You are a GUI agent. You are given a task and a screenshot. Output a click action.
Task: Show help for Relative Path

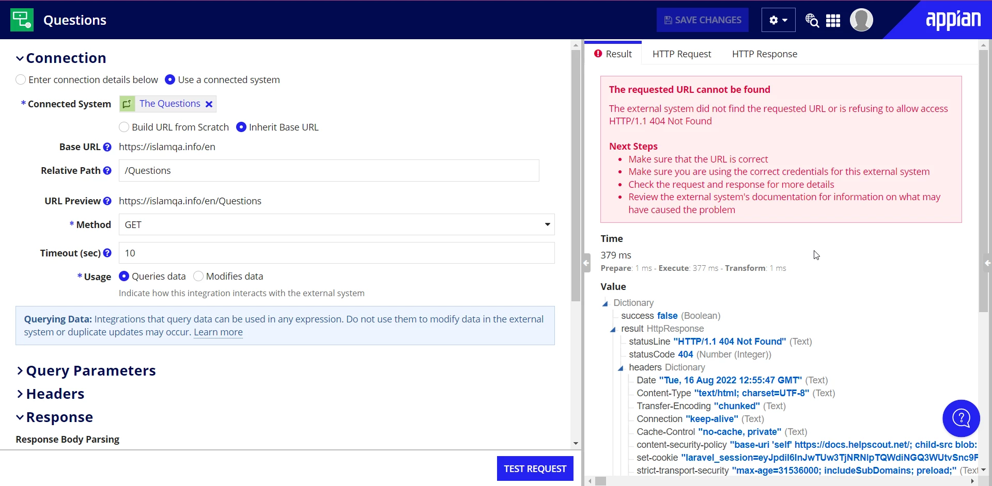coord(107,171)
